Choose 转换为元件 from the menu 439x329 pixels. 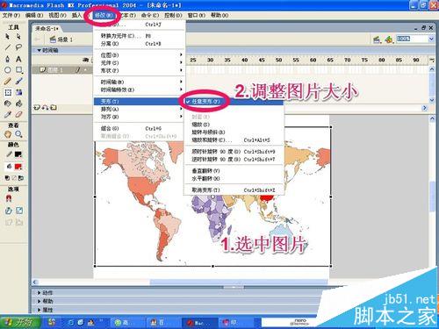(x=140, y=36)
